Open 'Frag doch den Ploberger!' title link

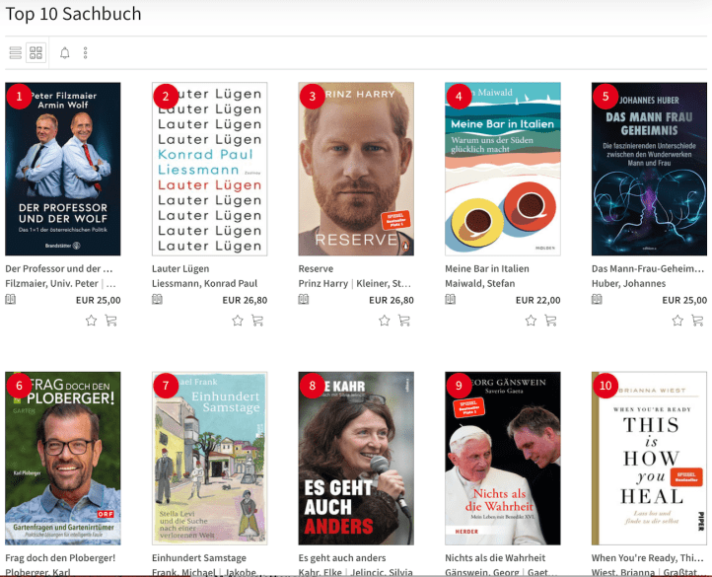pyautogui.click(x=60, y=558)
